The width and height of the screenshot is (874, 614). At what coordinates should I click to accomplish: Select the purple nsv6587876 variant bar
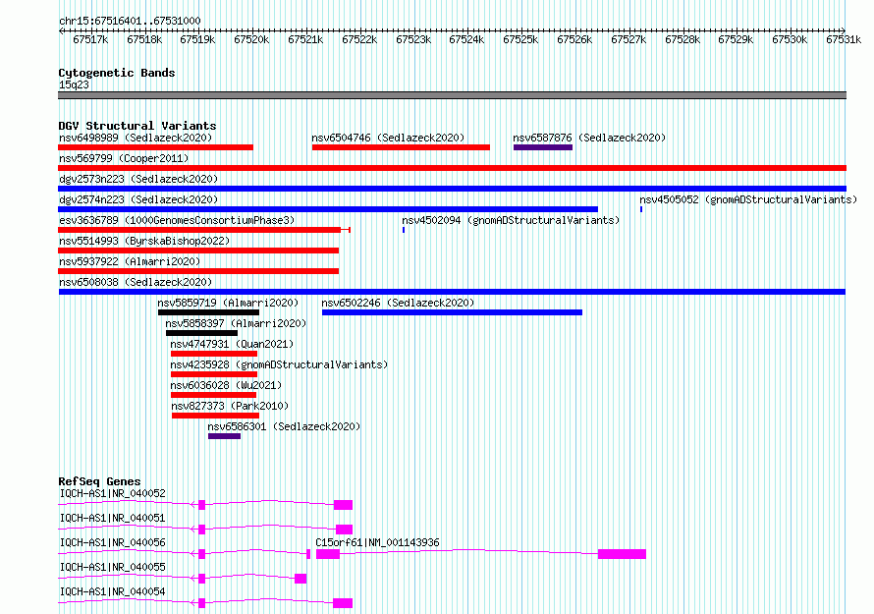[x=543, y=147]
